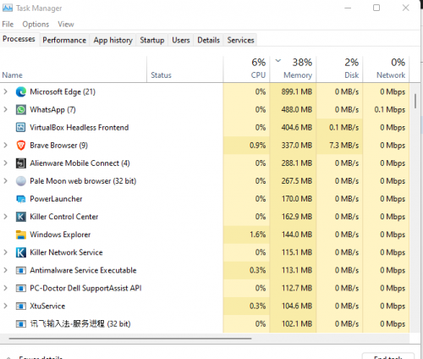
Task: Open the View menu
Action: click(x=66, y=25)
